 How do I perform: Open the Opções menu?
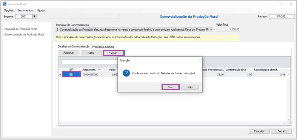coord(9,11)
